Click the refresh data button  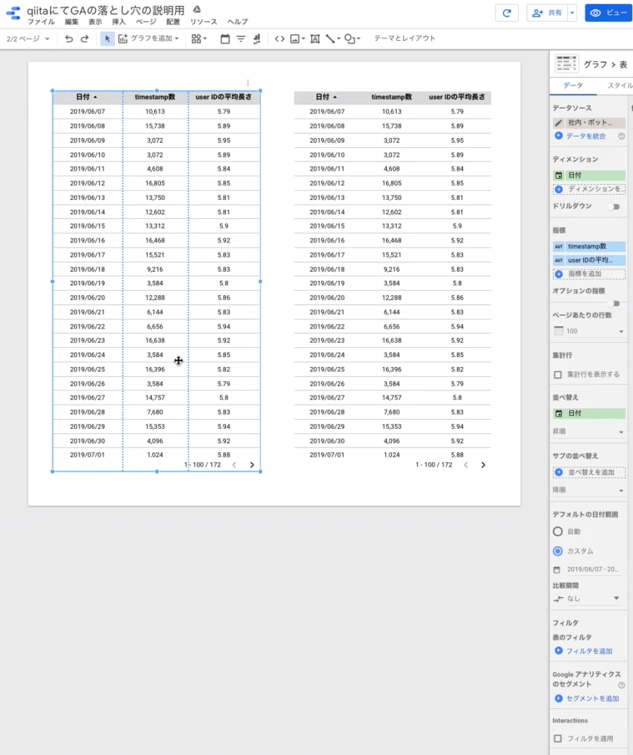click(x=507, y=13)
